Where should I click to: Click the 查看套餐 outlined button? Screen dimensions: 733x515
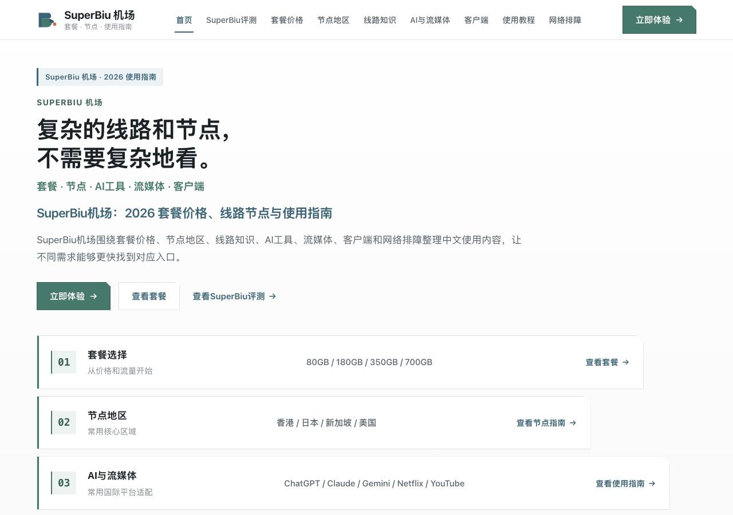tap(149, 296)
